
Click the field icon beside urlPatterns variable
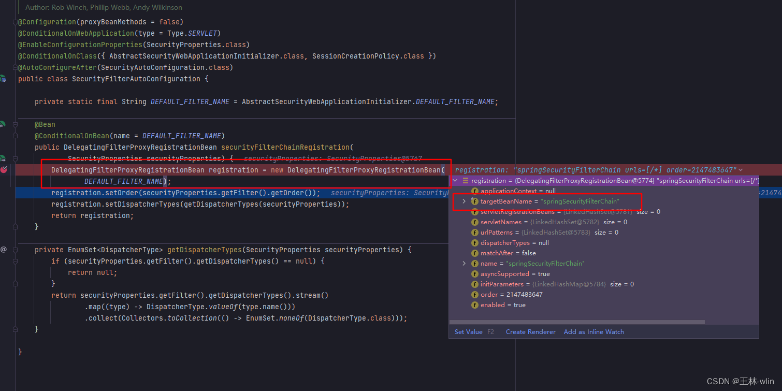tap(475, 232)
